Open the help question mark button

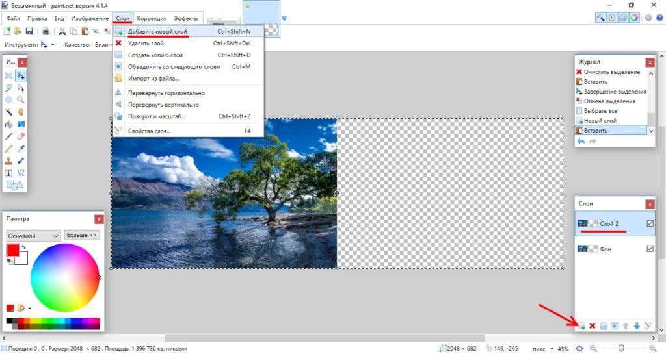coord(659,18)
